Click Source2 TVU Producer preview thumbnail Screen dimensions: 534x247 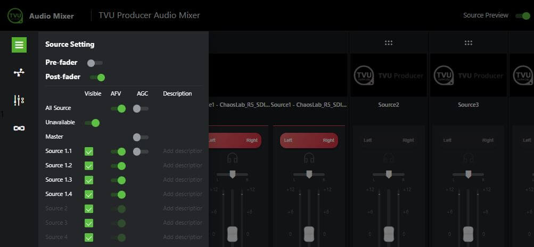389,75
